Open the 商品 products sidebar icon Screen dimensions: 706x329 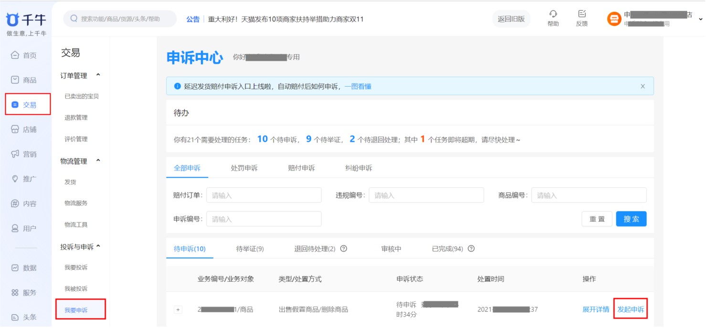point(15,80)
